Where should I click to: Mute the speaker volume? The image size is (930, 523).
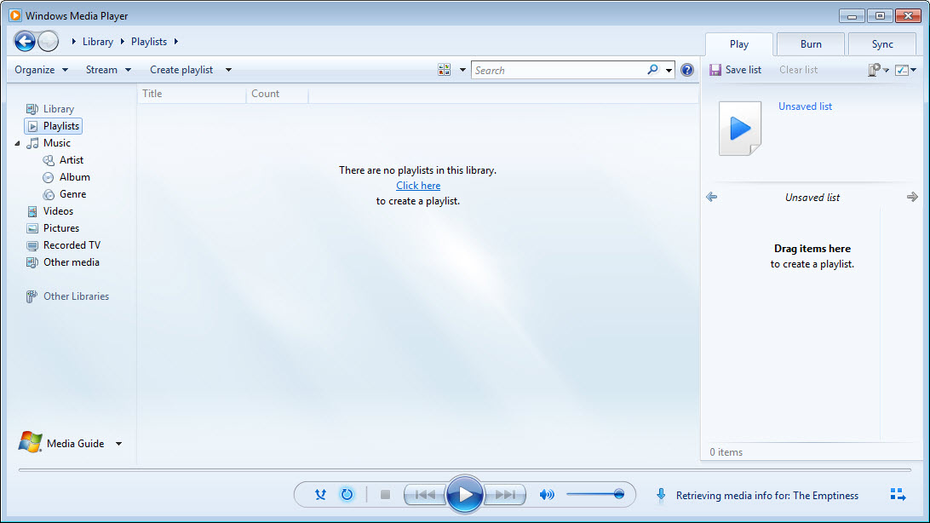click(x=547, y=494)
